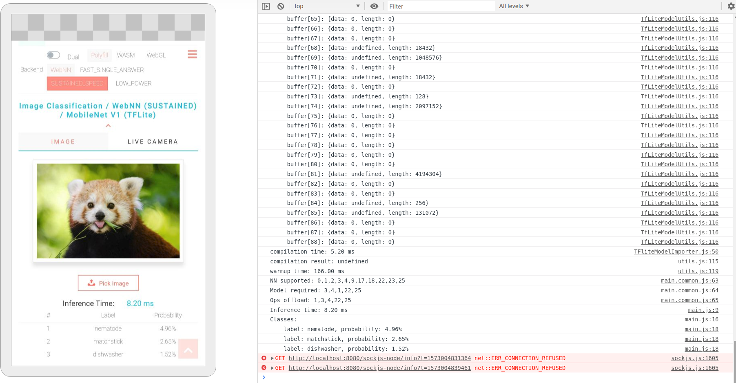Click the Pick Image button
Image resolution: width=736 pixels, height=383 pixels.
[108, 283]
